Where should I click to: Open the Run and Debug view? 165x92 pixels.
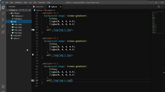[3, 26]
